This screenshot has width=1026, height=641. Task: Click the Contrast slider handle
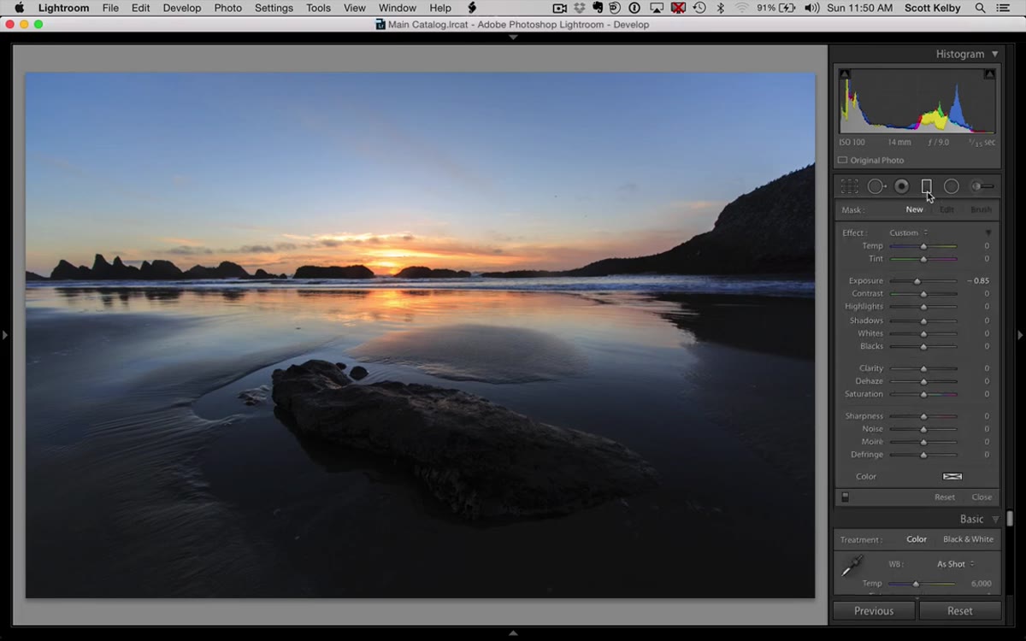click(923, 294)
